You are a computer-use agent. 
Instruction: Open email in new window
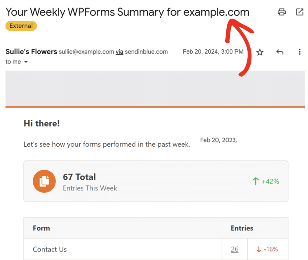click(x=300, y=12)
